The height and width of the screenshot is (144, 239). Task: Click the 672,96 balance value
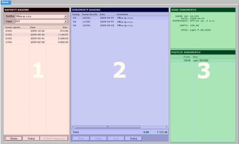pos(64,31)
